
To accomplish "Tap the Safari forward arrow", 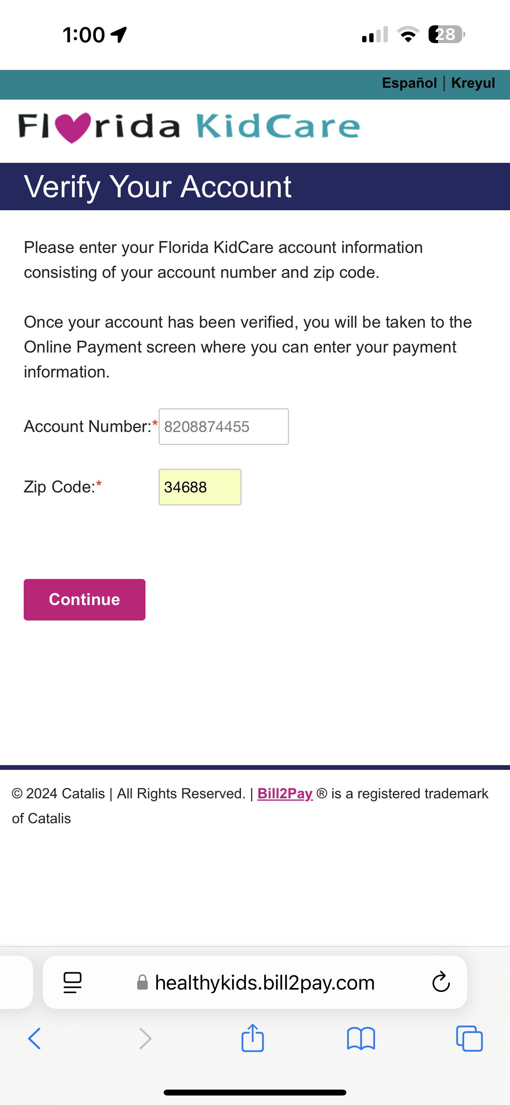I will (145, 1039).
